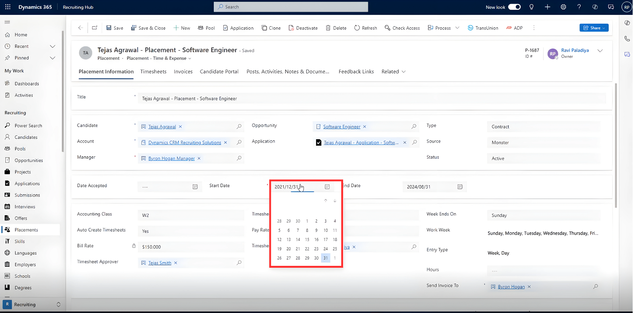Open the more commands overflow menu
The height and width of the screenshot is (313, 633).
tap(534, 28)
